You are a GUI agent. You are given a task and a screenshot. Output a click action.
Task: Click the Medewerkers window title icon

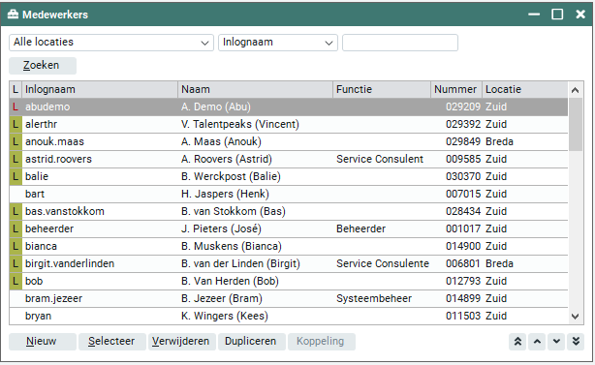coord(13,15)
